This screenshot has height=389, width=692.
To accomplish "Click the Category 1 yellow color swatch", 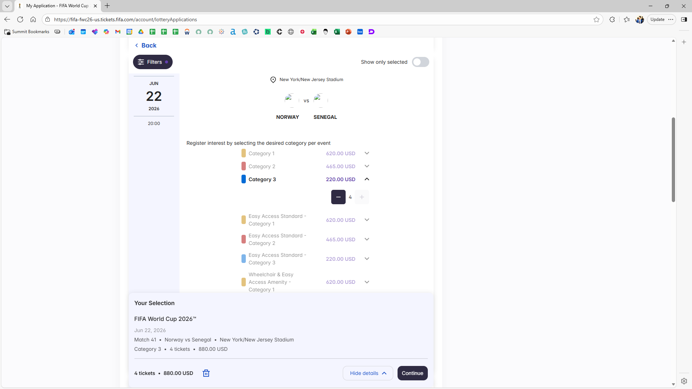I will coord(244,153).
